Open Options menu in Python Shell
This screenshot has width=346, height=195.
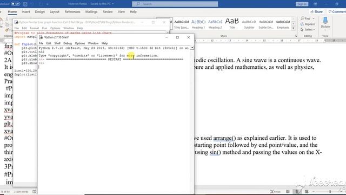click(x=80, y=43)
